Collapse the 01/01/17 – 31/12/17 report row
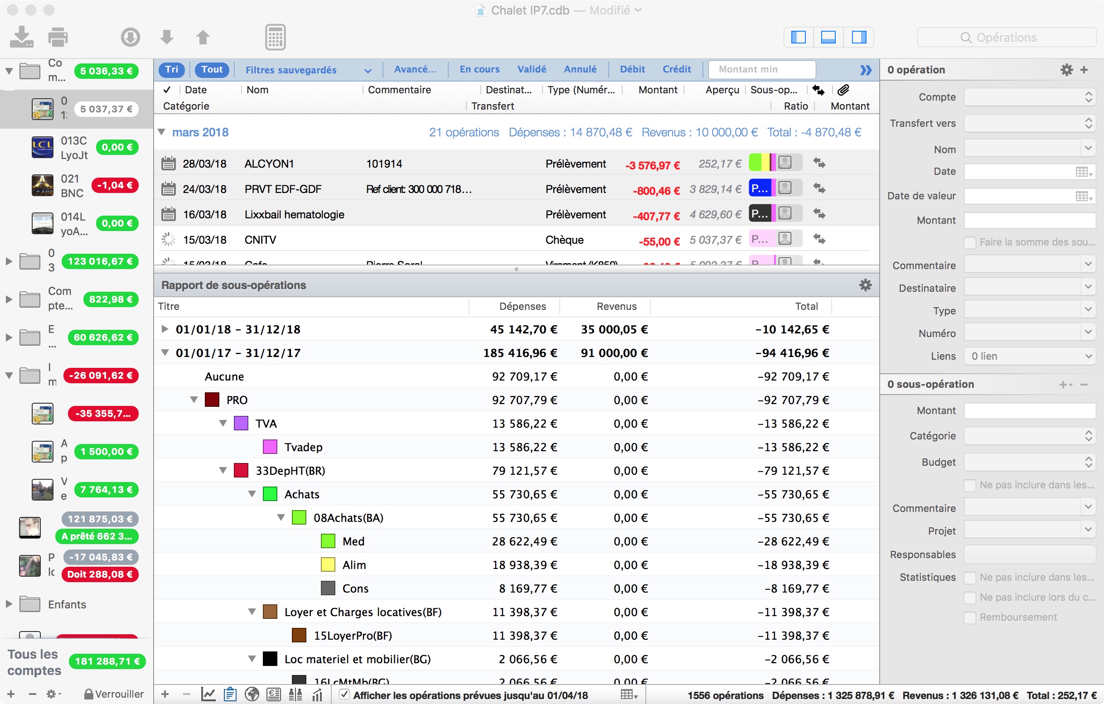The image size is (1104, 704). (165, 353)
